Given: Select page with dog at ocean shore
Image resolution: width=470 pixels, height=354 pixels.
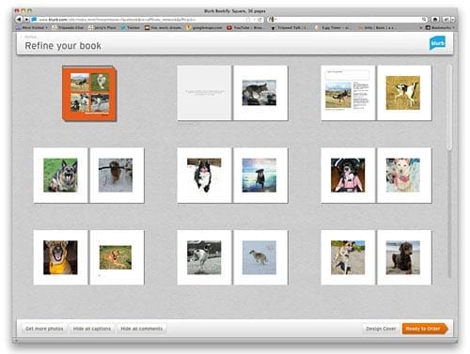Looking at the screenshot, I should pos(260,176).
